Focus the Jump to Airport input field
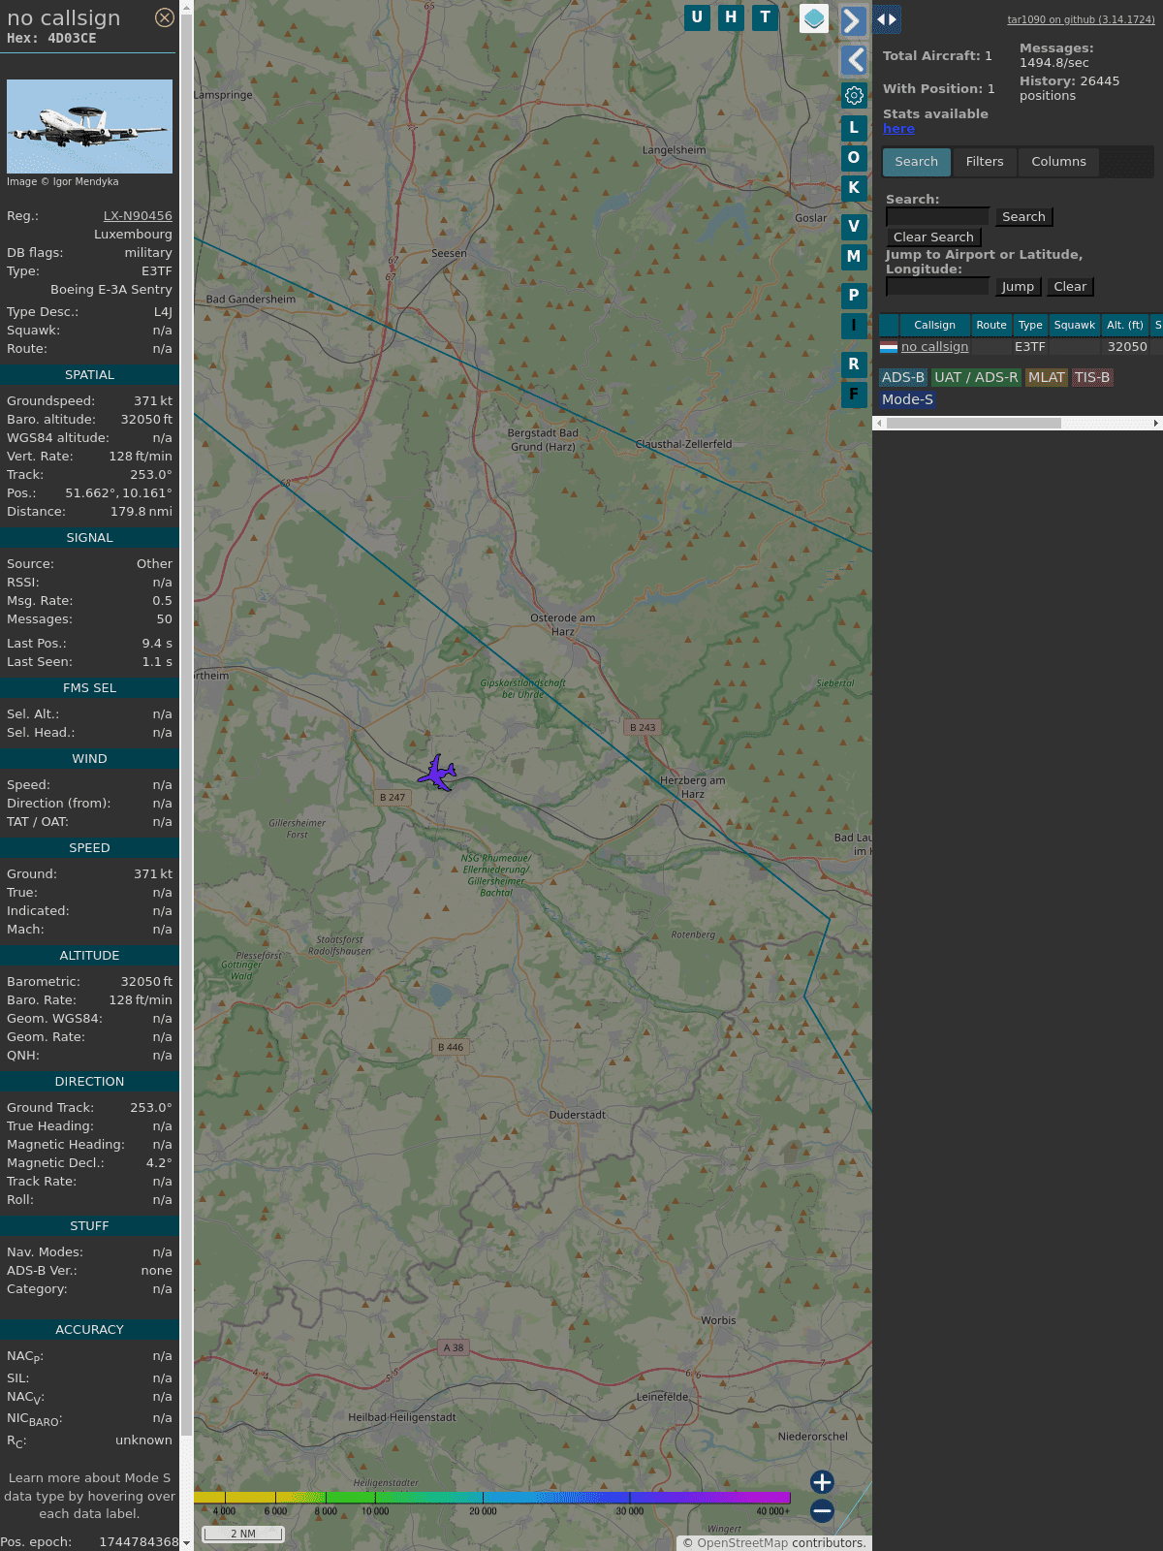Viewport: 1163px width, 1551px height. coord(938,287)
